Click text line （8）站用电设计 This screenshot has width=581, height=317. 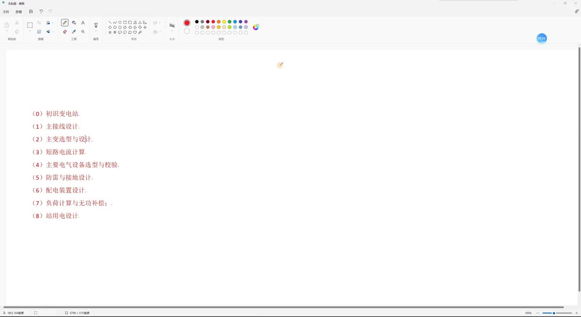(55, 216)
